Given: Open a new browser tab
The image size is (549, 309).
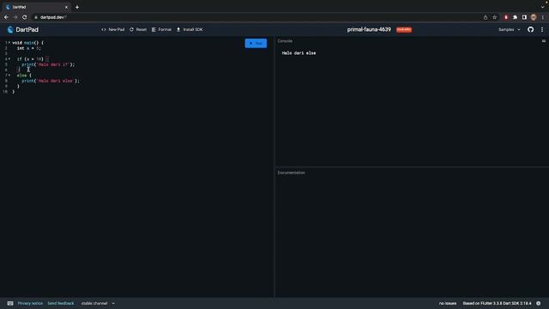Looking at the screenshot, I should [x=77, y=7].
